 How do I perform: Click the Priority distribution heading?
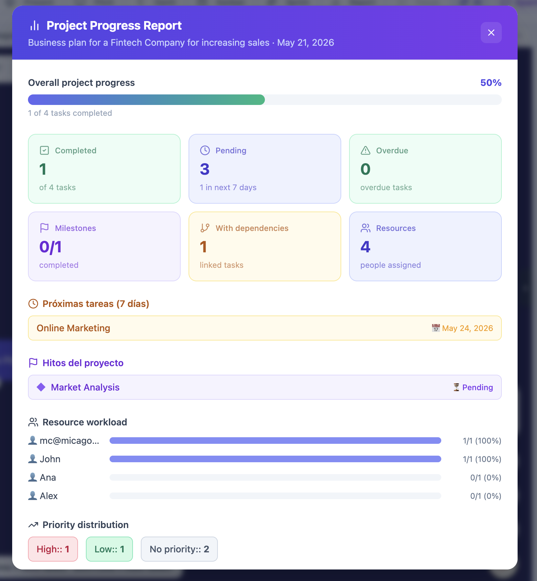pos(86,525)
